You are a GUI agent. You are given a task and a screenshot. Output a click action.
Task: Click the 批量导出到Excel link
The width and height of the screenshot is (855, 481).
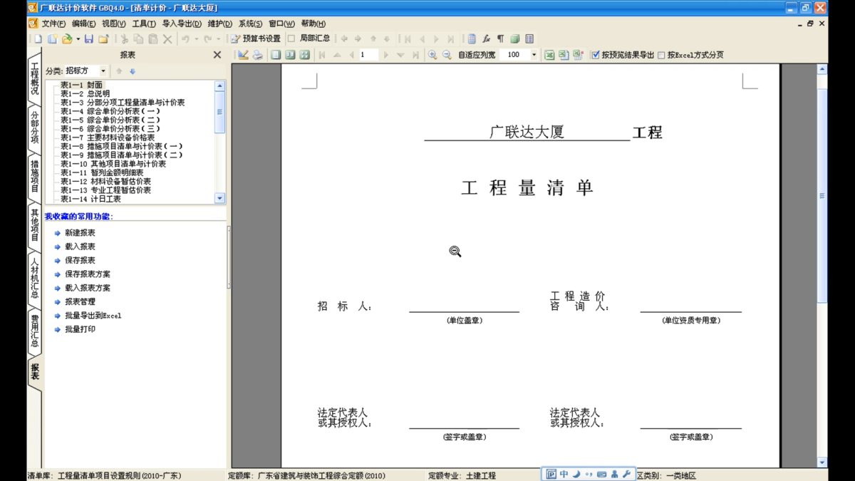[x=93, y=316]
